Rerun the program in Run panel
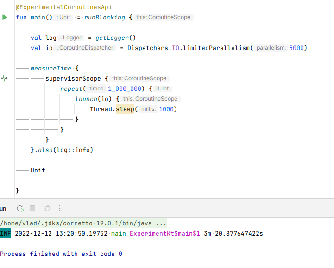Screen dimensions: 334x268 (x=20, y=209)
